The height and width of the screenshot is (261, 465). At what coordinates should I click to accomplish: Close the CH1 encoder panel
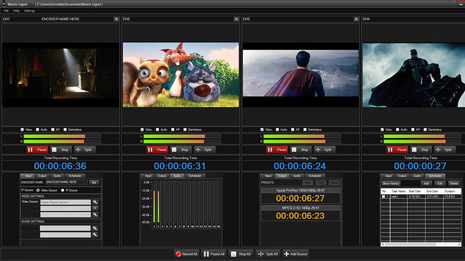116,19
